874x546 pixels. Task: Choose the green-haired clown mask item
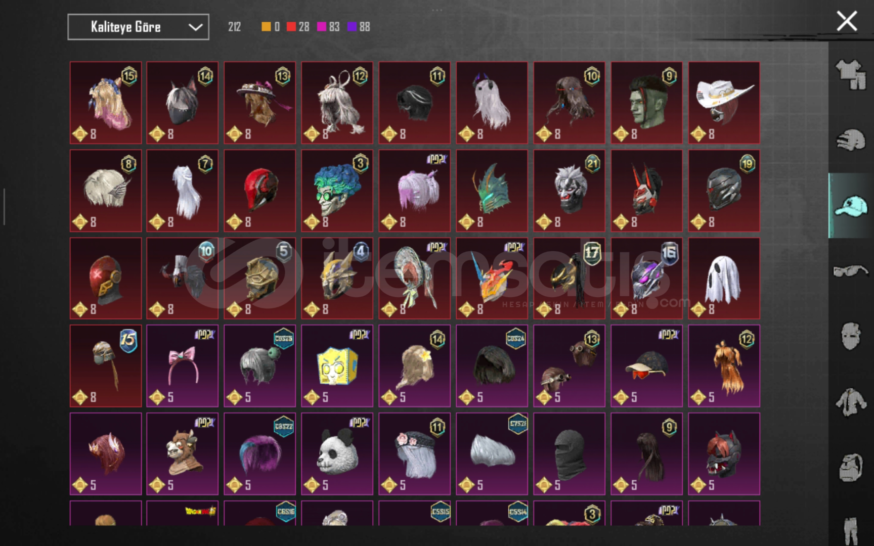337,191
